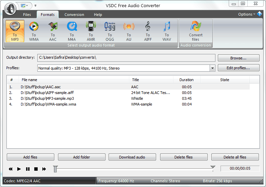Viewport: 266px width, 187px height.
Task: Click the Delete files button
Action: [x=184, y=157]
